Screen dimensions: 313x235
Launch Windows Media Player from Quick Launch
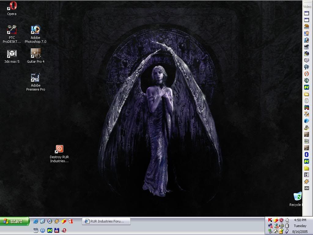(50, 221)
